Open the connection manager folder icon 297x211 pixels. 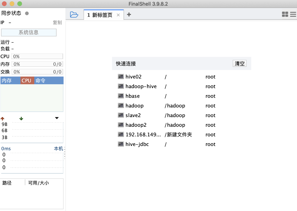74,15
